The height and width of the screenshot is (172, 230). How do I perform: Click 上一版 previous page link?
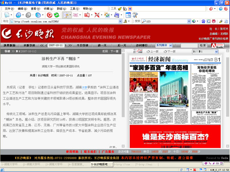pos(153,52)
